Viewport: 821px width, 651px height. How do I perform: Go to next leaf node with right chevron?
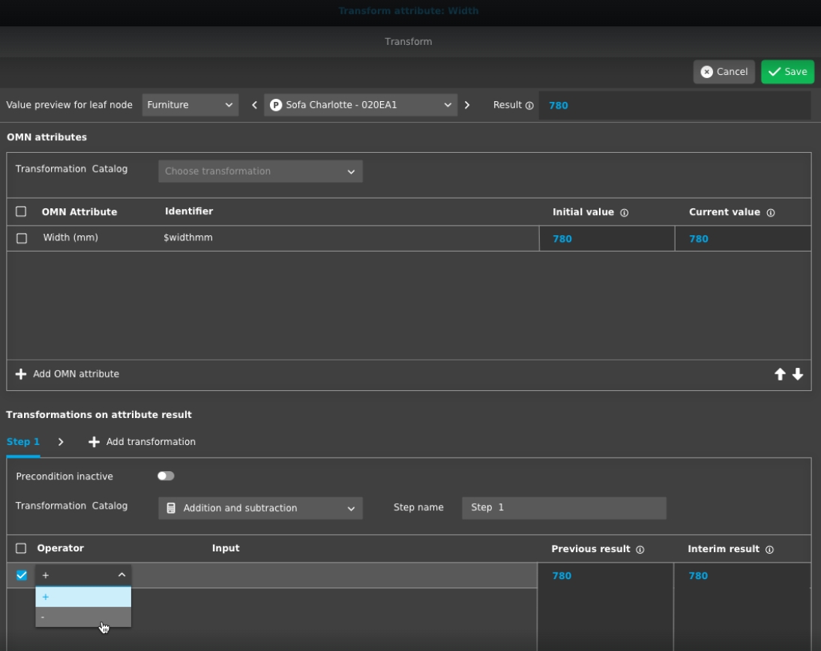click(467, 105)
